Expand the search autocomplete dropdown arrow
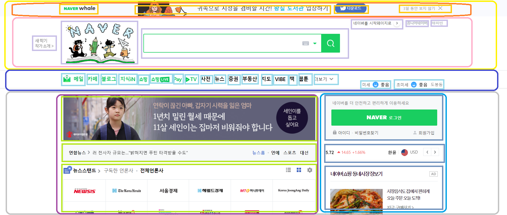The width and height of the screenshot is (507, 215). click(x=315, y=43)
